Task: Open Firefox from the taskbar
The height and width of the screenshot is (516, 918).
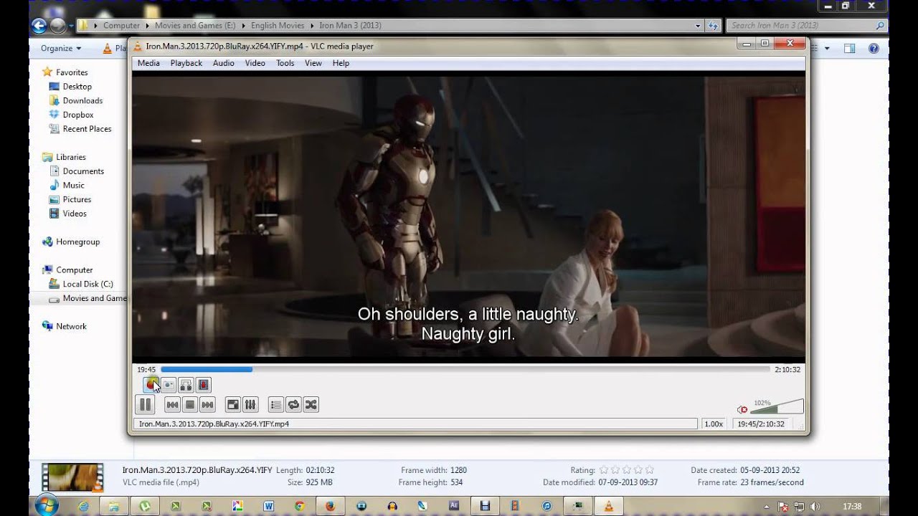Action: click(x=331, y=506)
